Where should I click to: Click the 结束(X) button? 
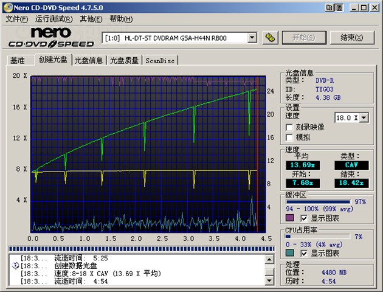point(352,38)
